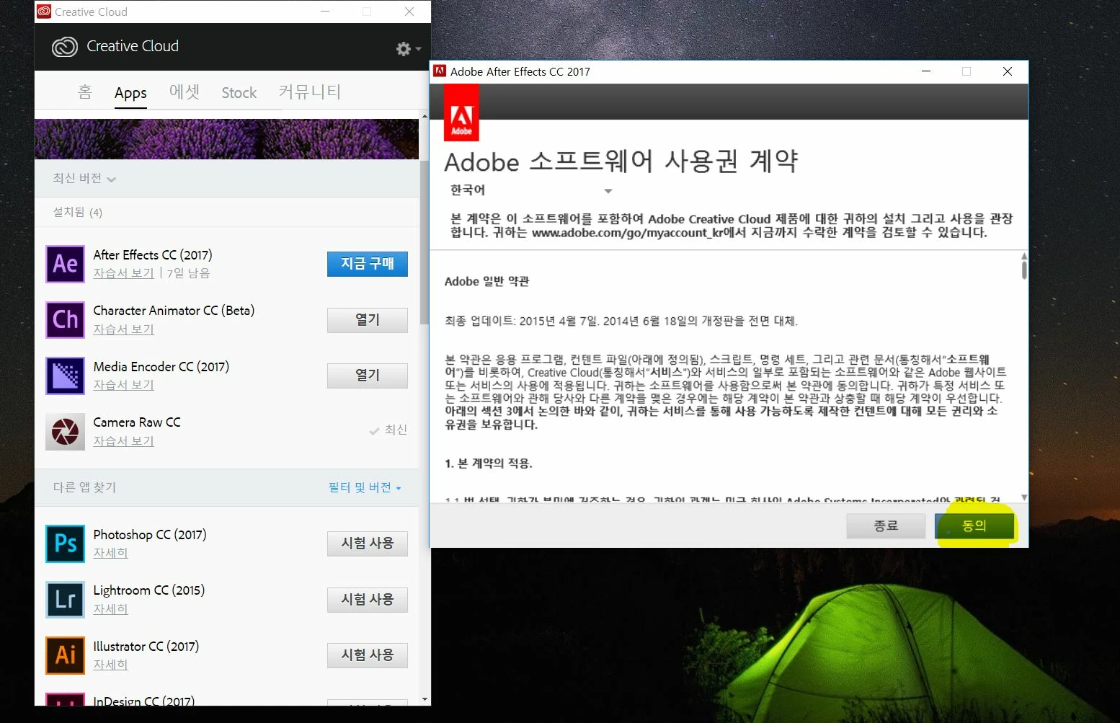Click the Creative Cloud logo in header

pos(65,47)
